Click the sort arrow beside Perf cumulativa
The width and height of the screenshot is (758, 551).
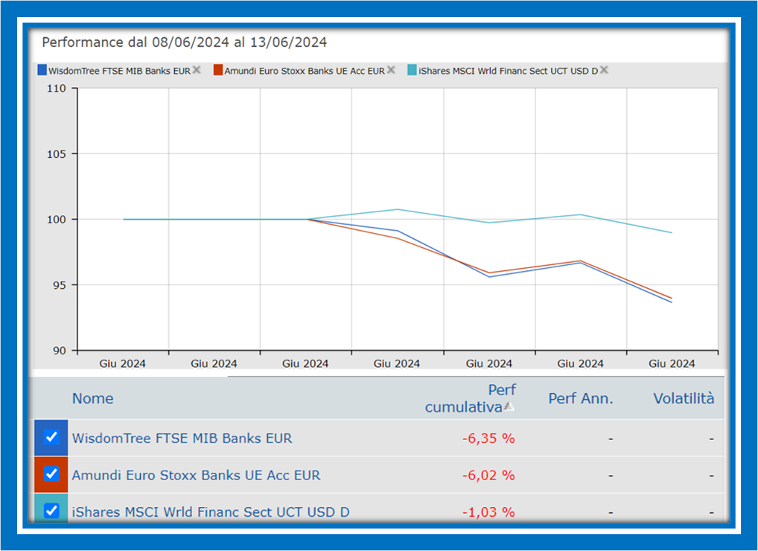pyautogui.click(x=509, y=407)
